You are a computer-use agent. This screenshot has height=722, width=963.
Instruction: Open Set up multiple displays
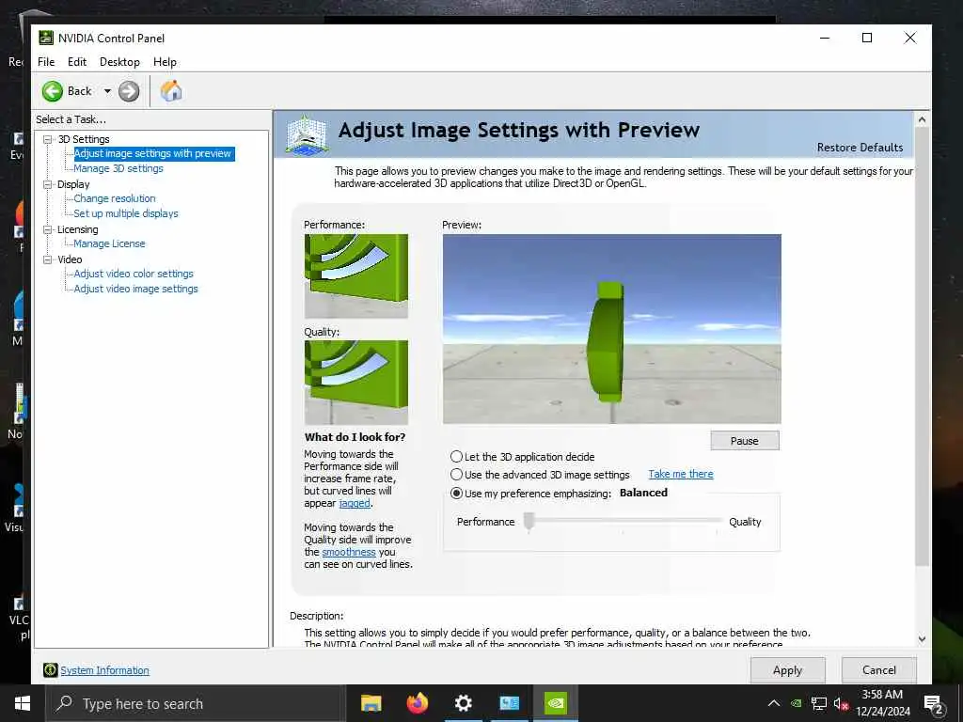pos(126,213)
